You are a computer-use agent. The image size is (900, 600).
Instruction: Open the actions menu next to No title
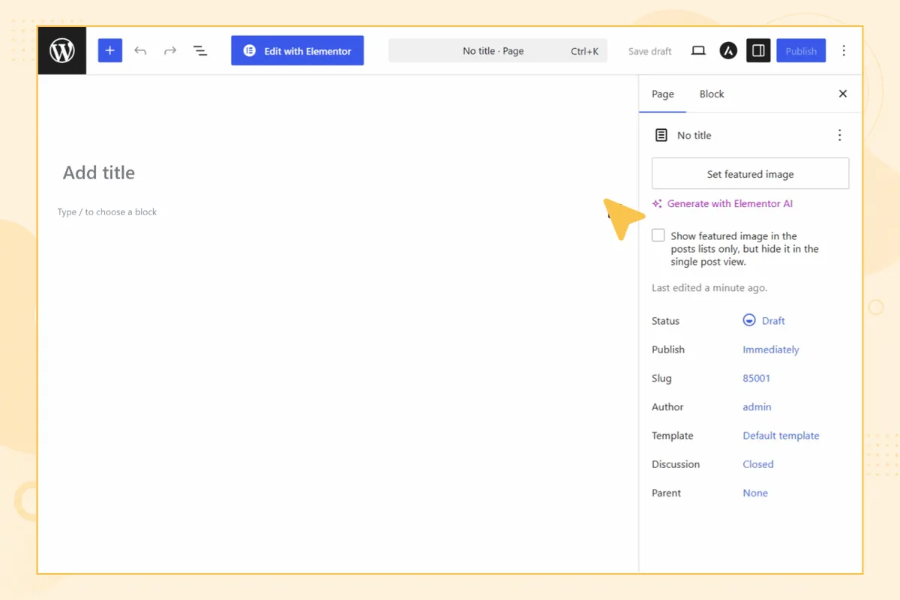point(840,136)
